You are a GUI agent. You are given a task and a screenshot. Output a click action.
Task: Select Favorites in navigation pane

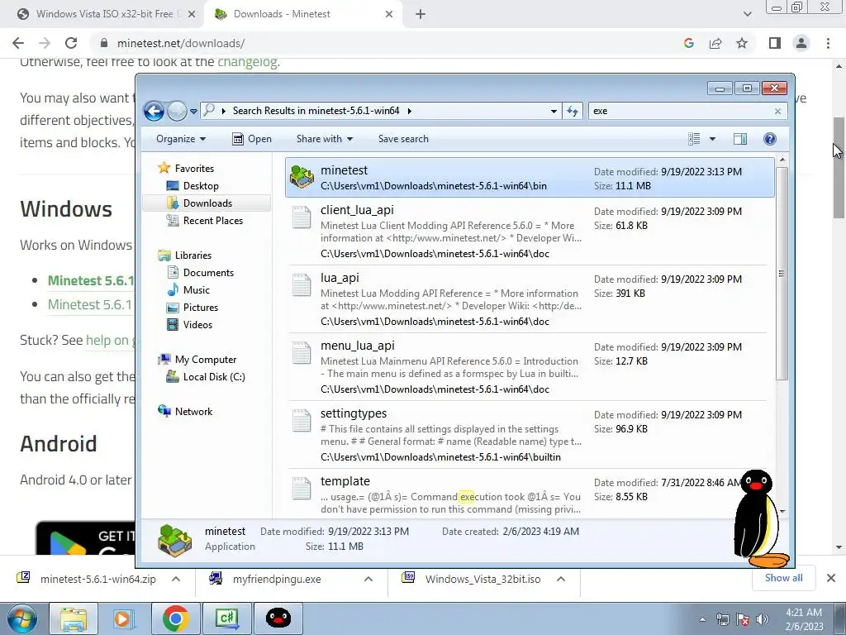(186, 169)
